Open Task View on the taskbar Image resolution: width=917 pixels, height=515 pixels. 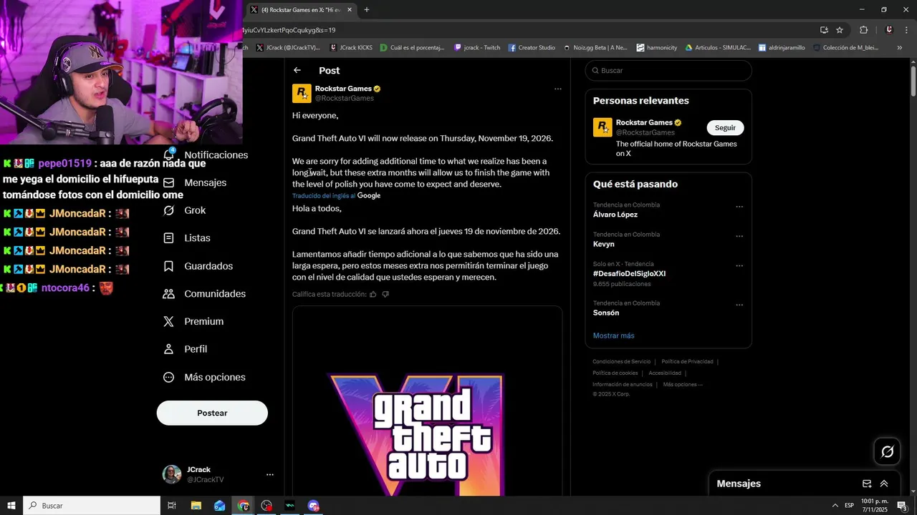pyautogui.click(x=172, y=506)
